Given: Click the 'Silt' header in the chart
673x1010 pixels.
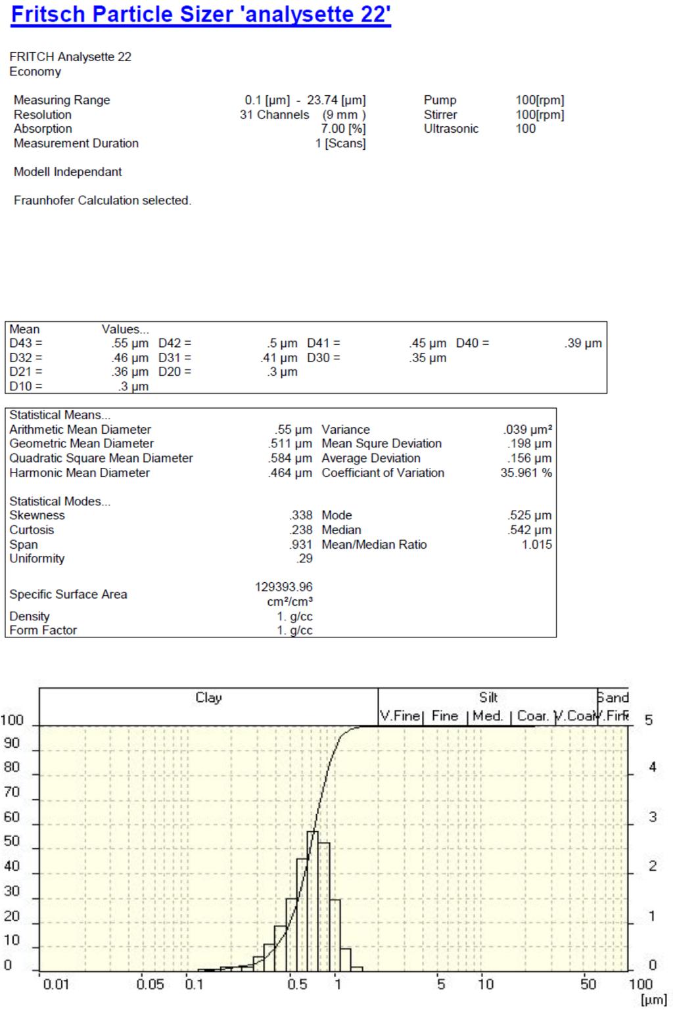Looking at the screenshot, I should click(488, 698).
